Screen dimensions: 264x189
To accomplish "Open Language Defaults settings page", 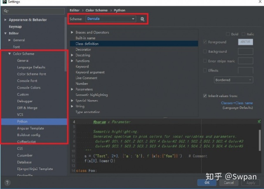I will 31,68.
